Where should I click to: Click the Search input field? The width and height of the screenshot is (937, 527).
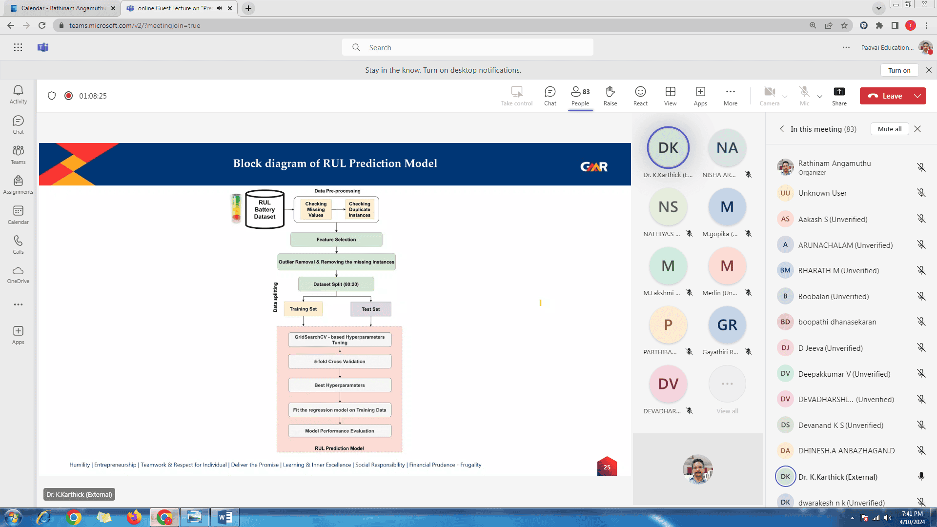click(x=468, y=47)
